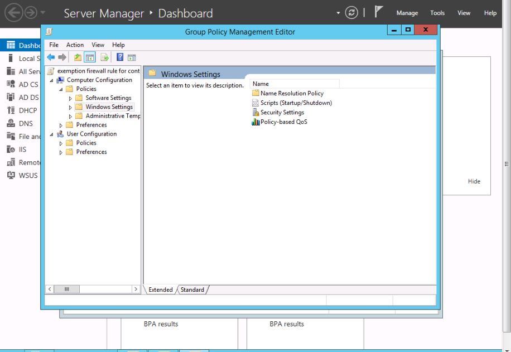
Task: Open All Servers in the Server Manager sidebar
Action: tap(23, 71)
